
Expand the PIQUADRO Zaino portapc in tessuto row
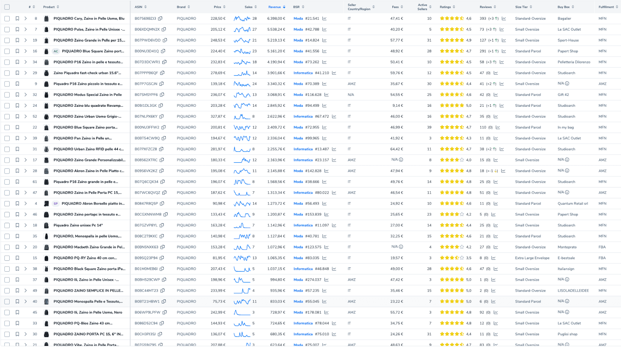click(x=26, y=214)
